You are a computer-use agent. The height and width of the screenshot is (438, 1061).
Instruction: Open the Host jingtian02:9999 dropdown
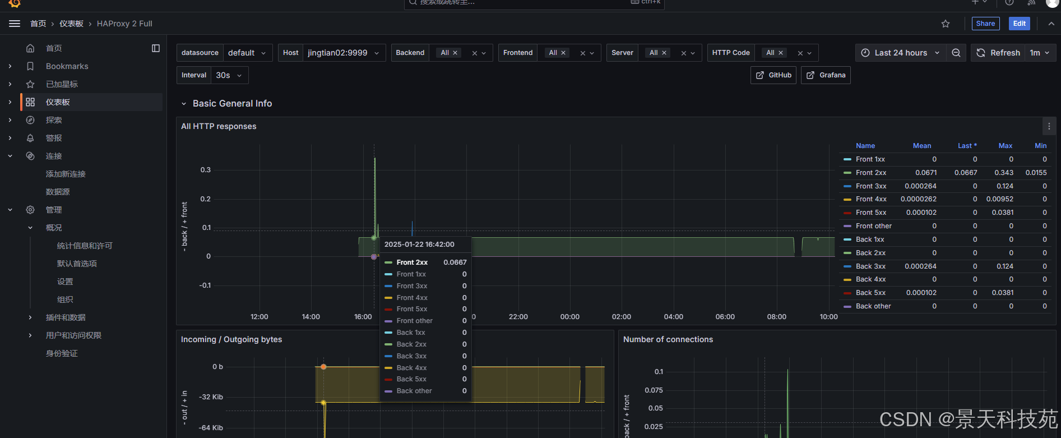tap(344, 53)
